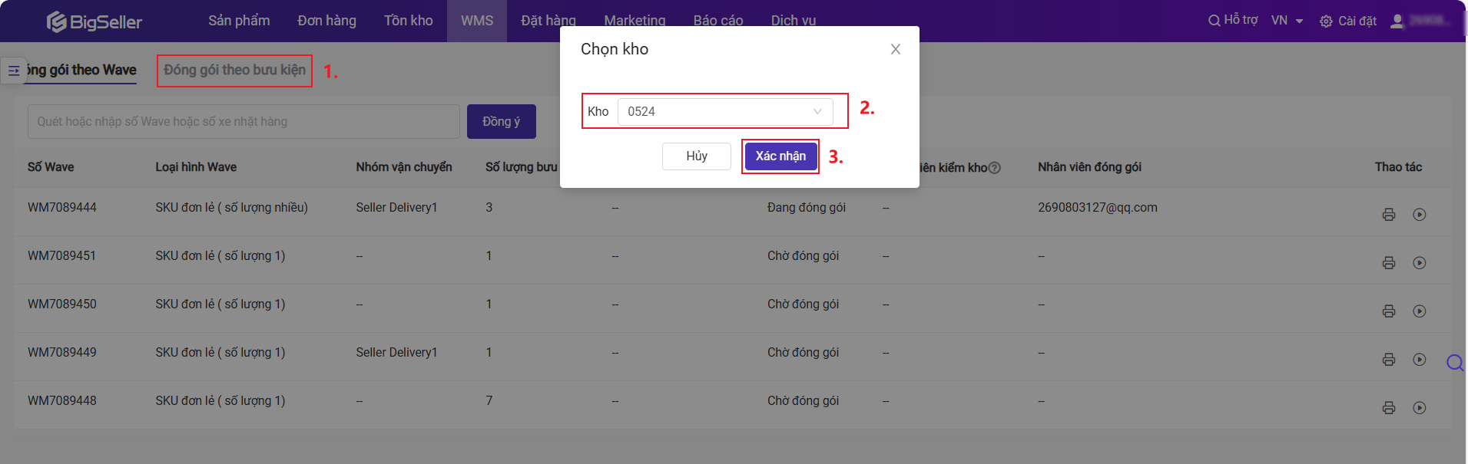Viewport: 1468px width, 464px height.
Task: Click the Đồng ý button
Action: click(x=502, y=122)
